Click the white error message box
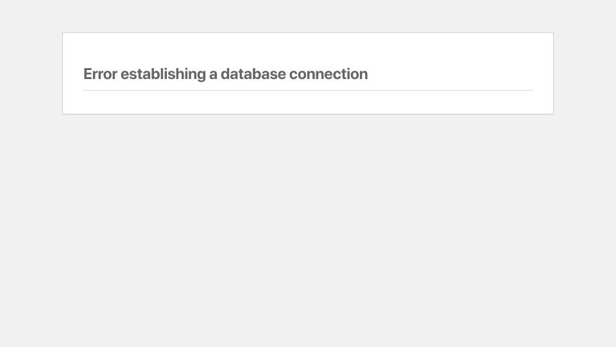Viewport: 616px width, 347px height. [x=308, y=73]
